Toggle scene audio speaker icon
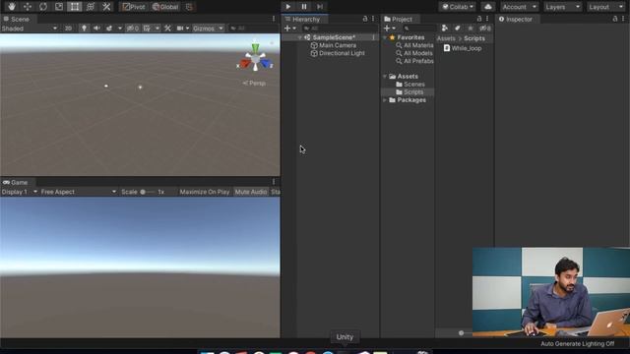630x354 pixels. (96, 29)
